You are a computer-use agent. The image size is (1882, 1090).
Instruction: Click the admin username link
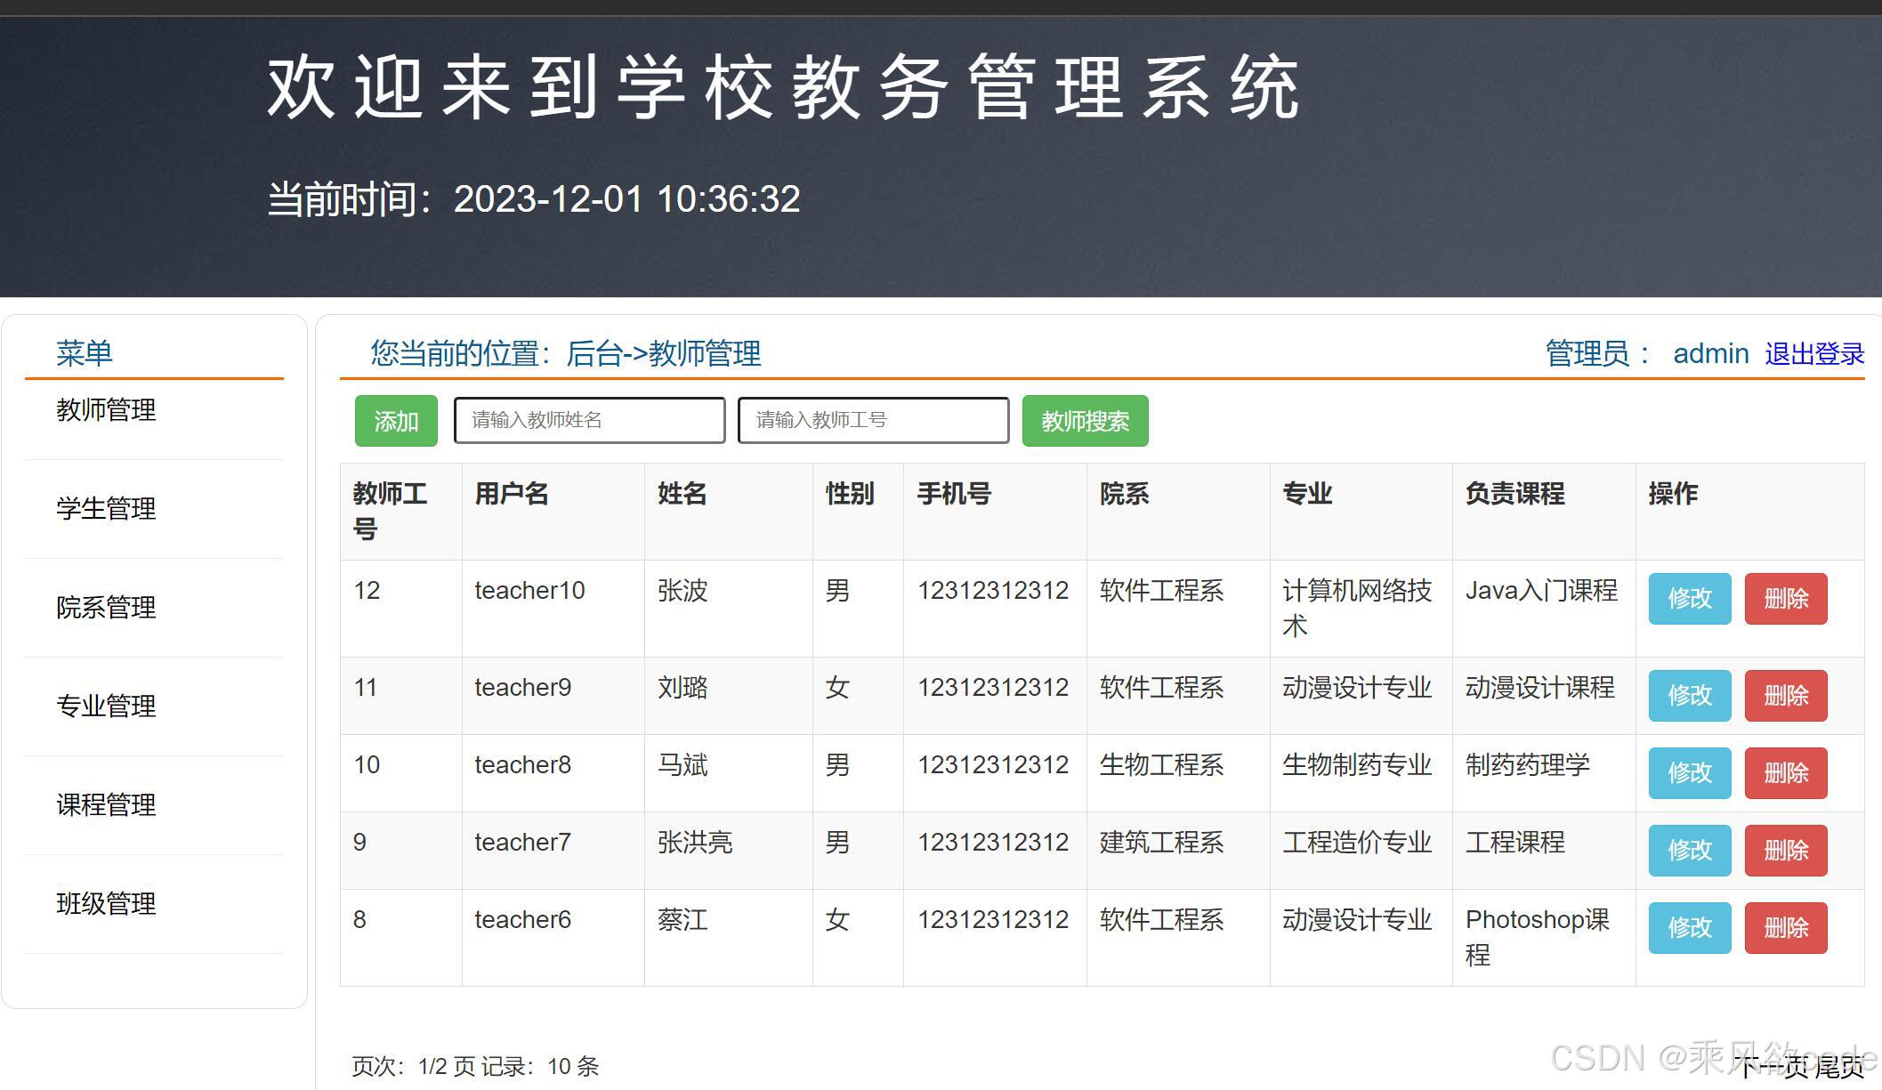pyautogui.click(x=1710, y=354)
